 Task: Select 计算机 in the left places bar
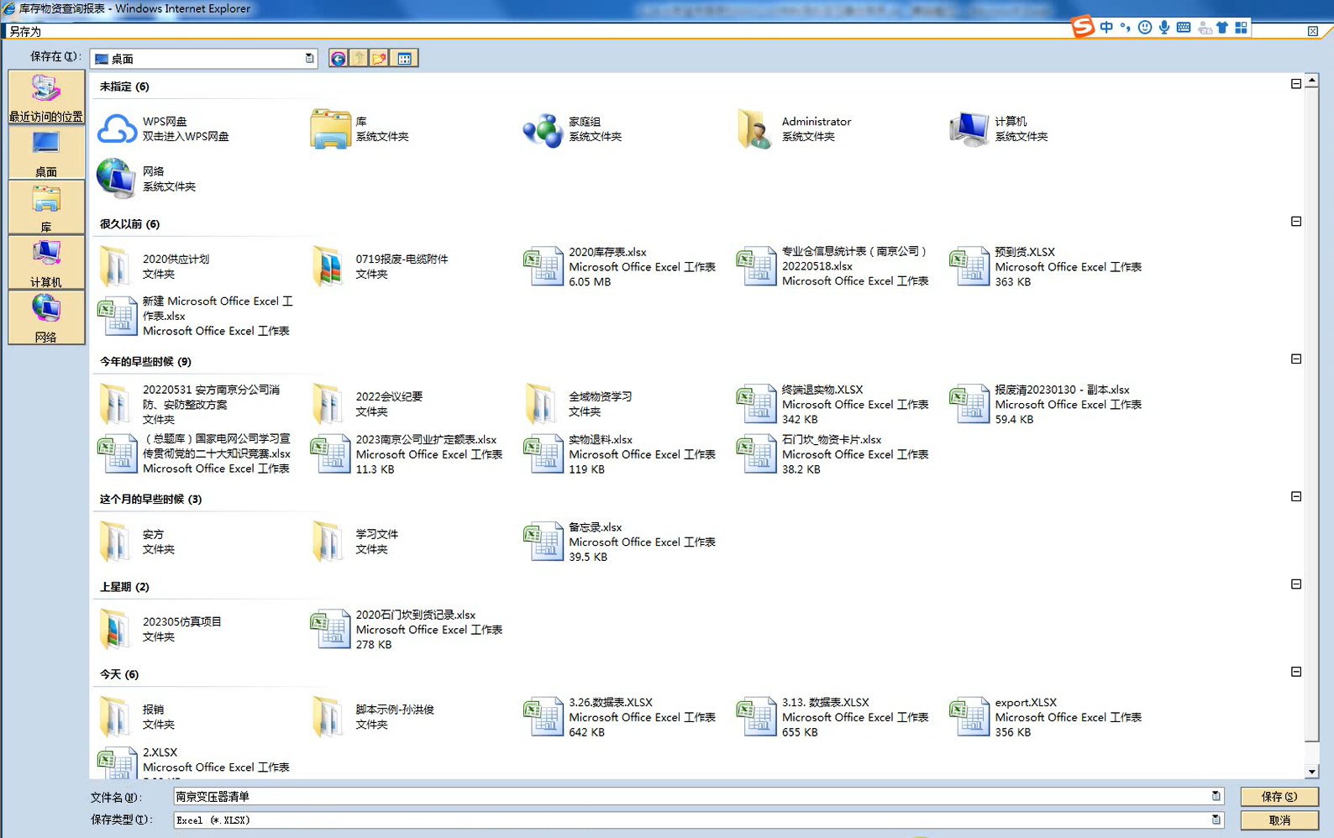coord(46,263)
